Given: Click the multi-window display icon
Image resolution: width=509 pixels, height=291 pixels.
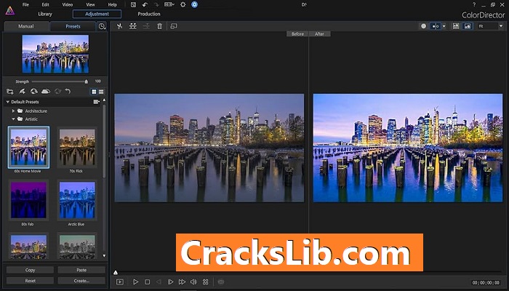Looking at the screenshot, I should pos(174,26).
